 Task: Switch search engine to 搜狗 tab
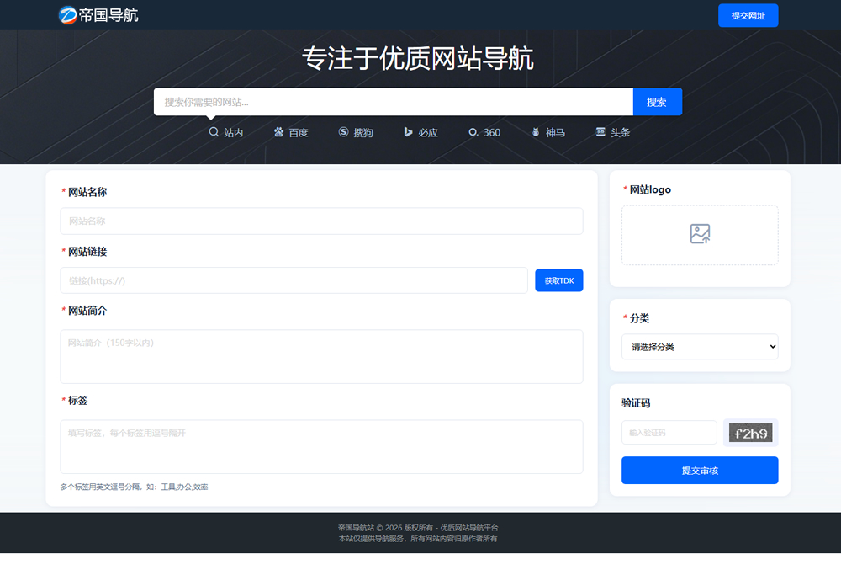pos(356,132)
